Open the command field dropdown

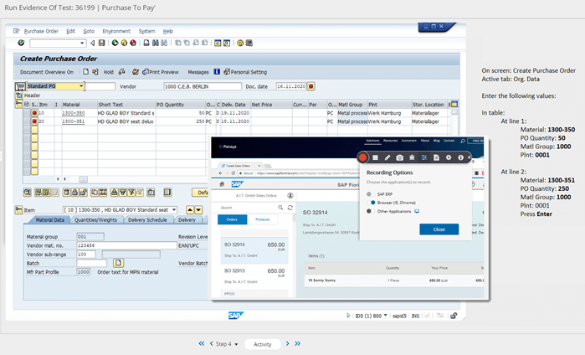tap(82, 44)
